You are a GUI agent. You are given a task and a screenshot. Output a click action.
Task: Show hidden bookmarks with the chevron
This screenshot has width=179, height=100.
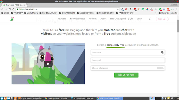[x=155, y=13]
